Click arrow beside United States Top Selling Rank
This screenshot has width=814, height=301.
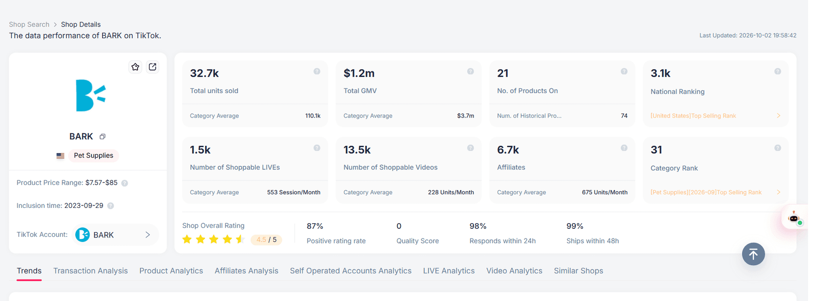pyautogui.click(x=778, y=116)
